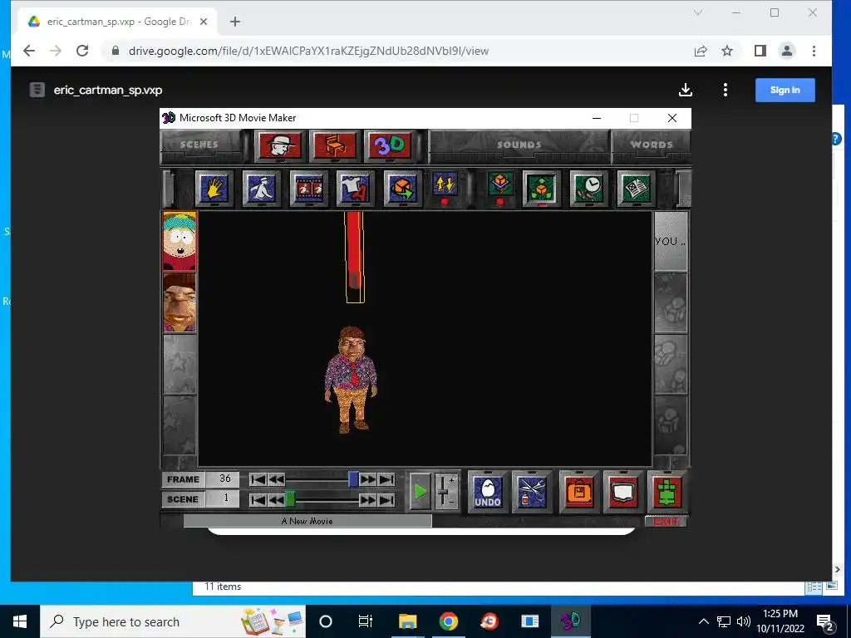Screen dimensions: 851x638
Task: Click the frame number 36 field
Action: tap(224, 479)
